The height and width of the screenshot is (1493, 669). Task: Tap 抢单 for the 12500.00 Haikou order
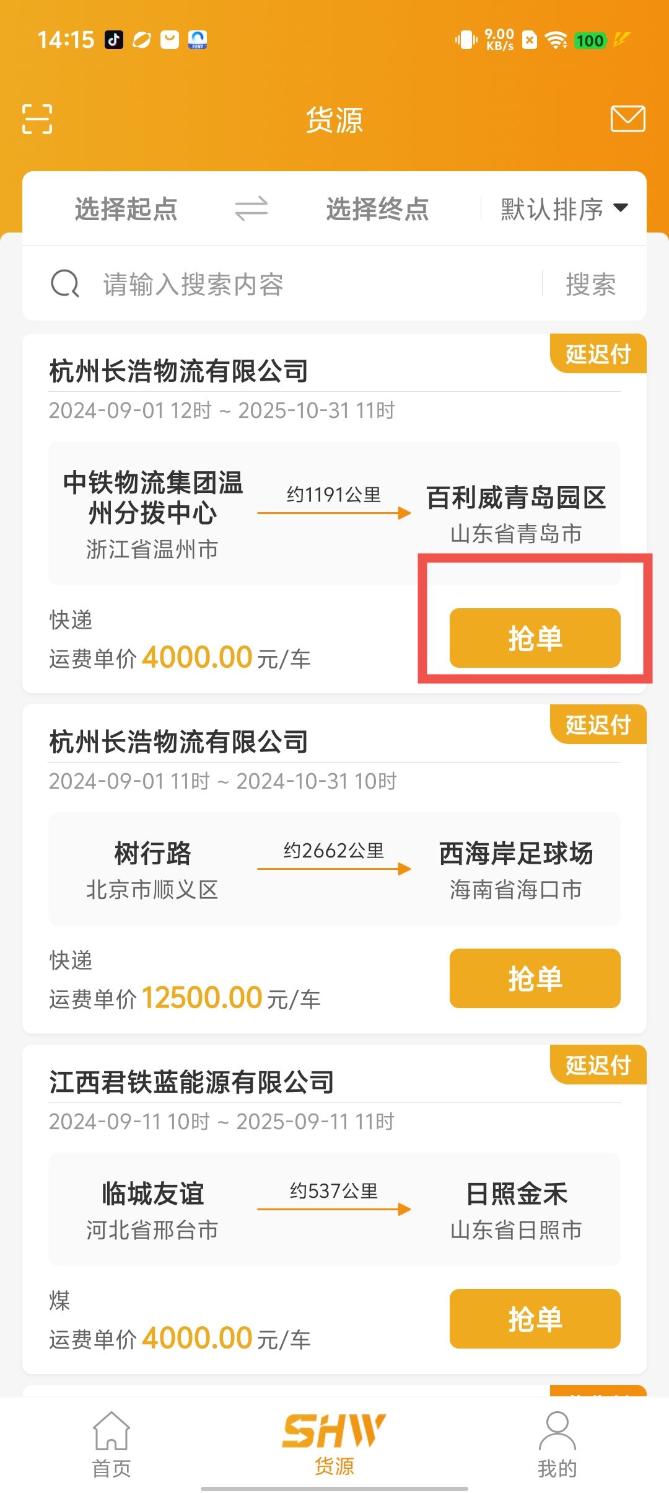click(x=535, y=978)
